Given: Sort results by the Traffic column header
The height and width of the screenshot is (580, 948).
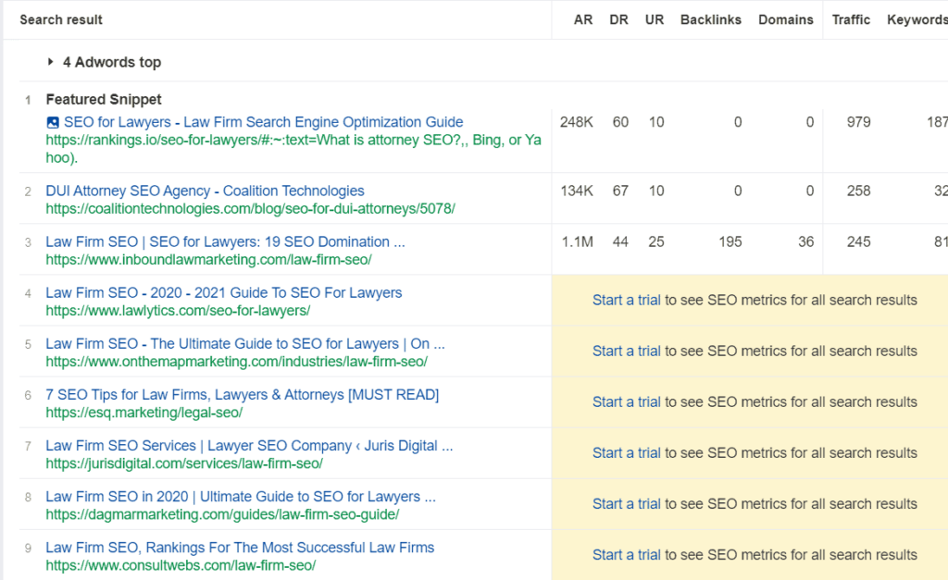Looking at the screenshot, I should pos(851,19).
